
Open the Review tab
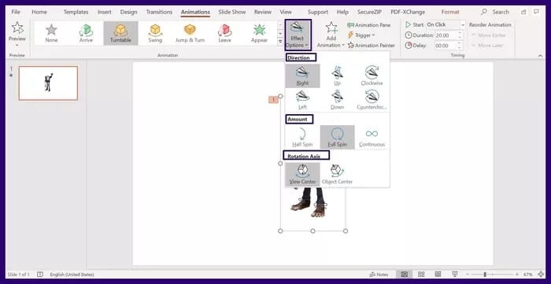click(263, 12)
